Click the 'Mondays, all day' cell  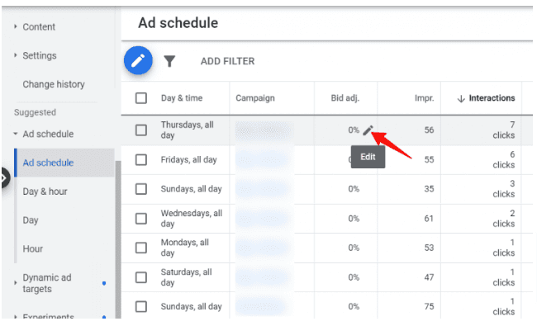184,248
